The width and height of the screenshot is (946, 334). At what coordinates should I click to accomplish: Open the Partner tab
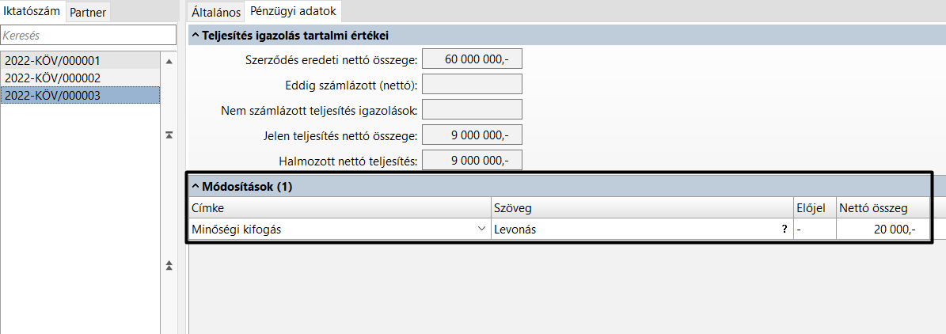tap(88, 12)
